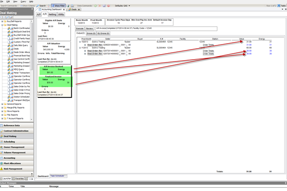
Task: Collapse the 102013 prod month row
Action: point(80,41)
